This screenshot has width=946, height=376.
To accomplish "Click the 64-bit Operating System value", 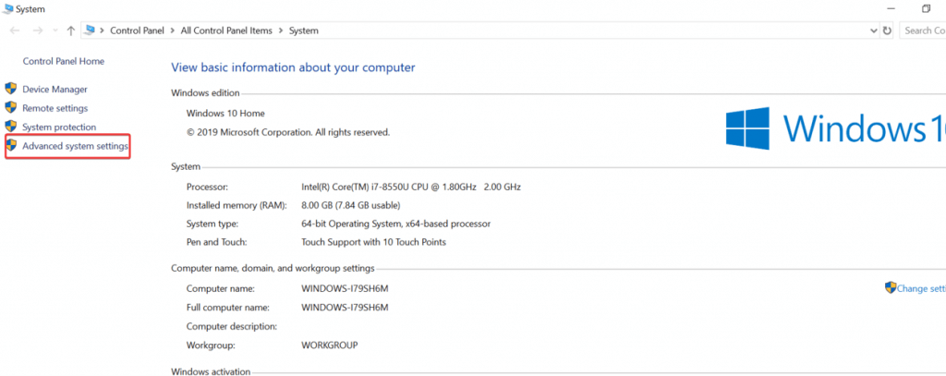I will [x=395, y=224].
